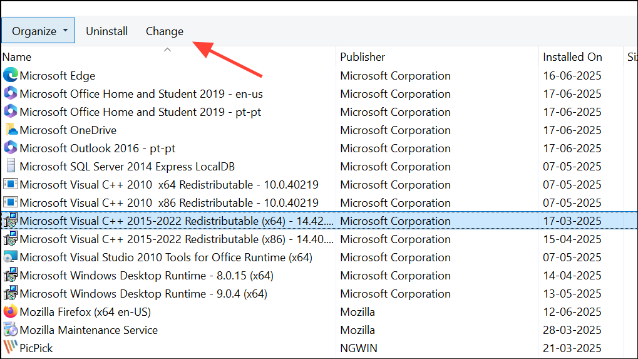This screenshot has width=638, height=359.
Task: Click the Visual C++ 2010 x86 icon
Action: pos(11,202)
